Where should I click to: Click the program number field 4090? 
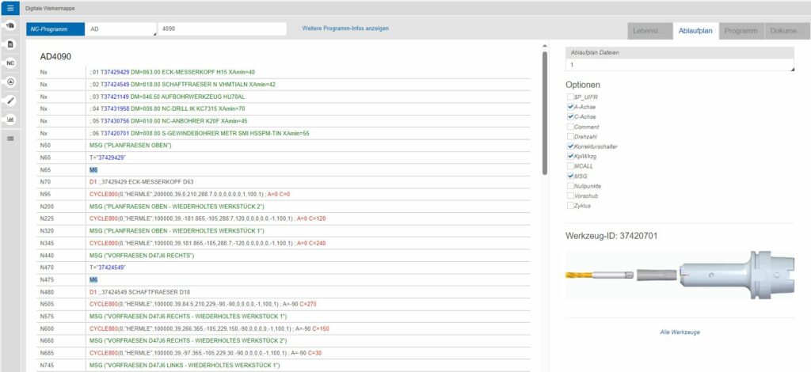(x=222, y=29)
